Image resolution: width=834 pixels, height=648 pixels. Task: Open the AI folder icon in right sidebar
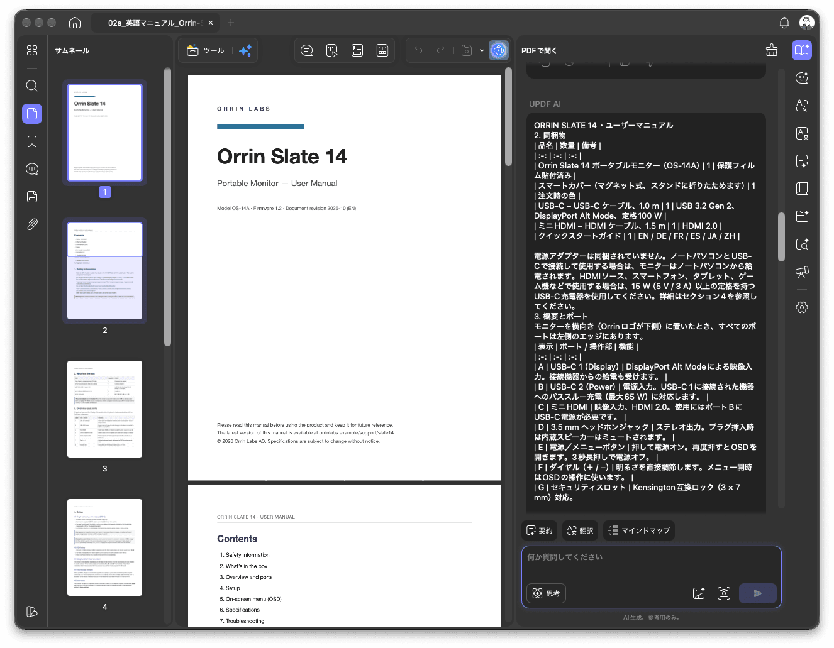[x=802, y=216]
